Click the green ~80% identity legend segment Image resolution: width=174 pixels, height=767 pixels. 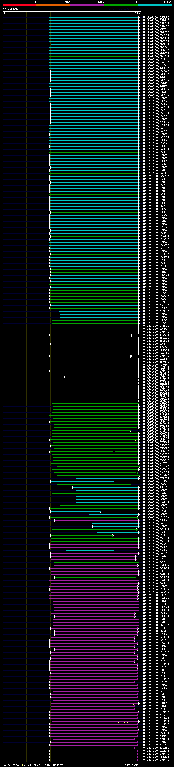[x=121, y=5]
